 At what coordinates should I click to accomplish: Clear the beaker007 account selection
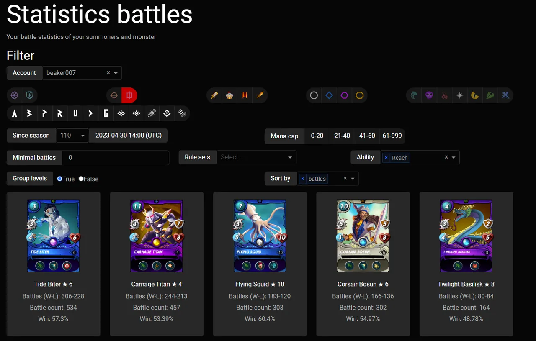click(108, 73)
